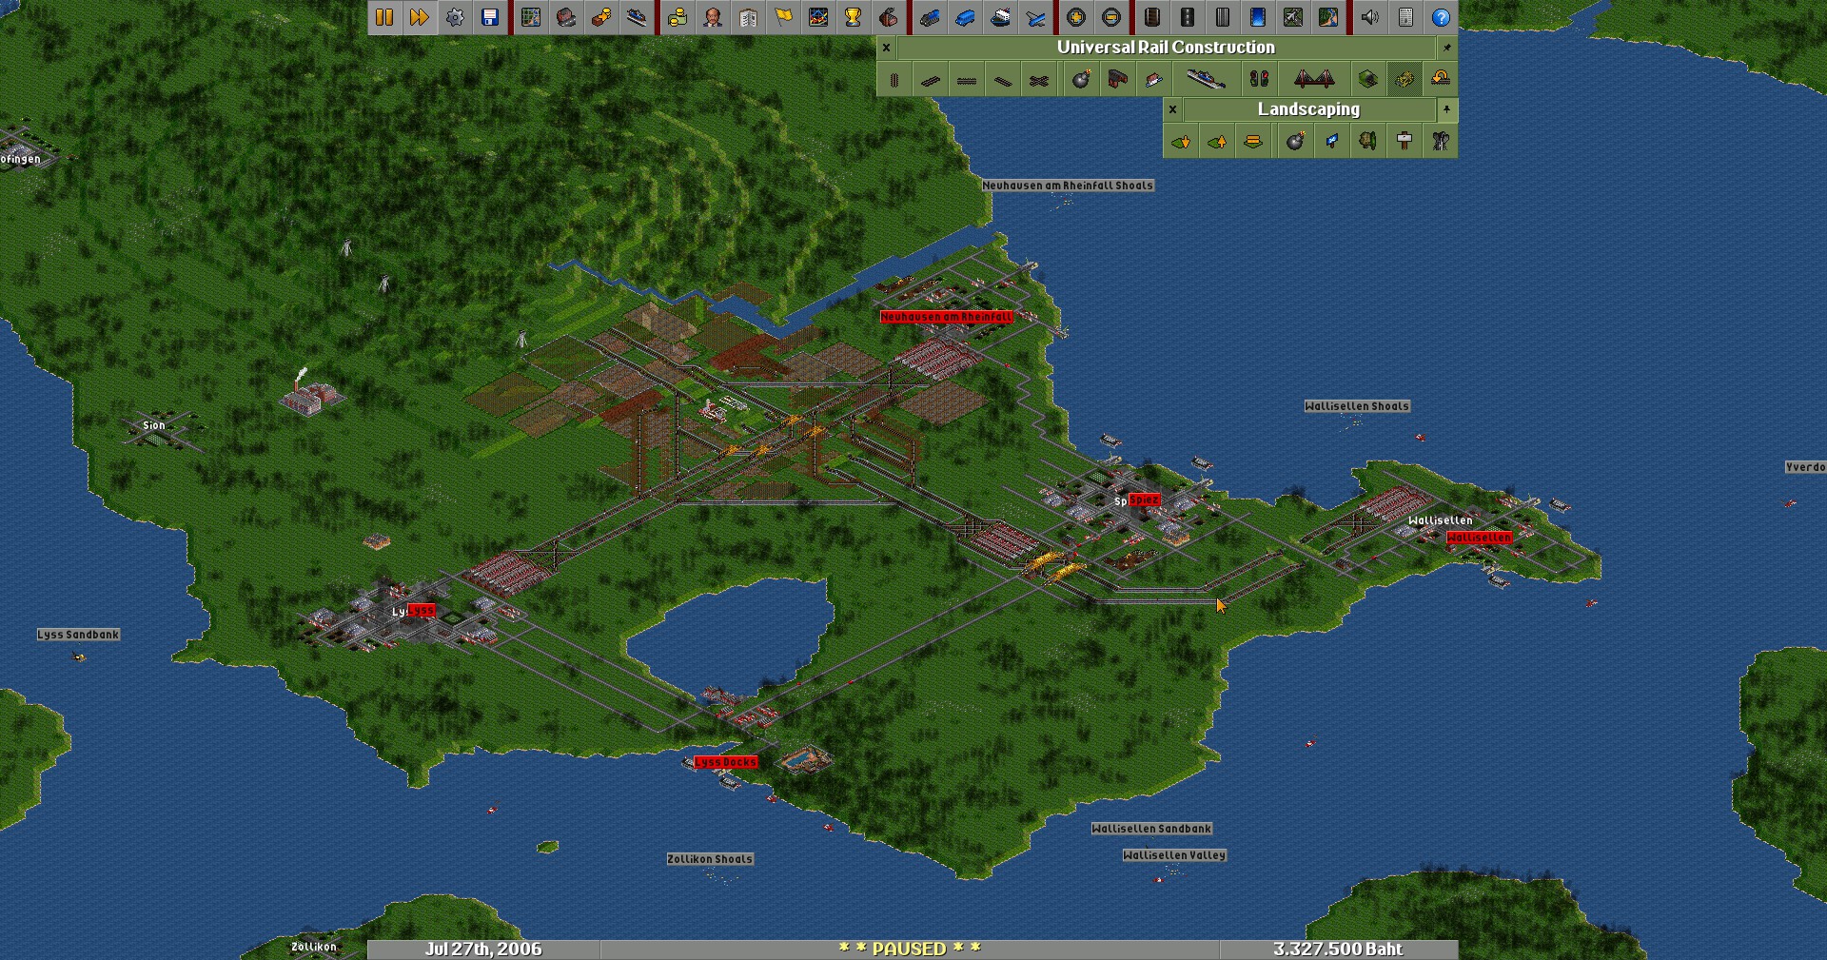This screenshot has height=960, width=1827.
Task: Toggle the convert rail type tool
Action: coord(1441,80)
